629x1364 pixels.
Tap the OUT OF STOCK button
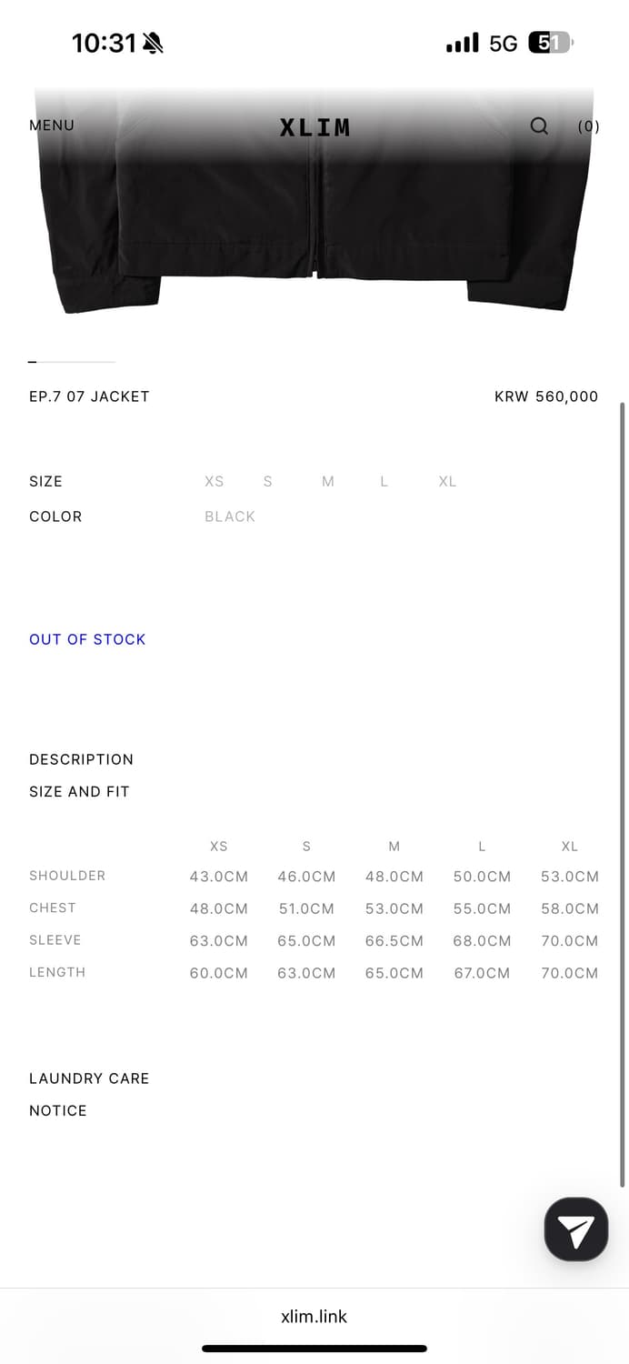(x=87, y=639)
